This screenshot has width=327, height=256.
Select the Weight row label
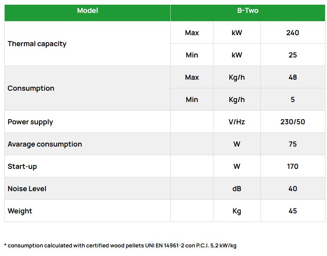(20, 211)
